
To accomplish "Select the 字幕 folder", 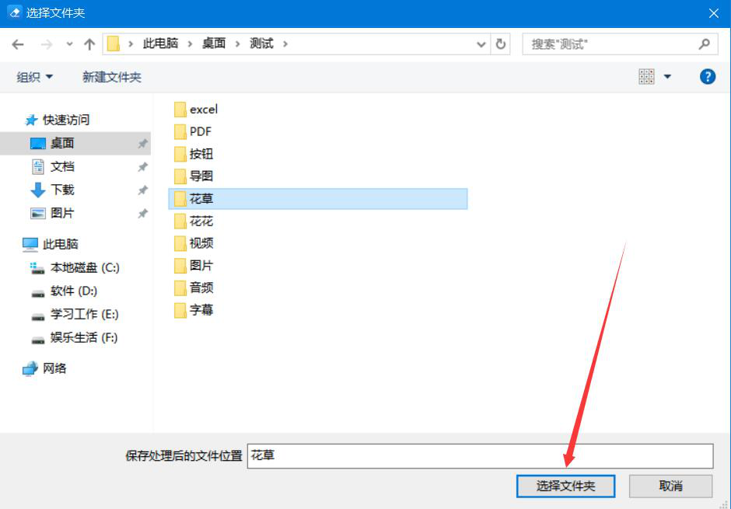I will point(194,310).
